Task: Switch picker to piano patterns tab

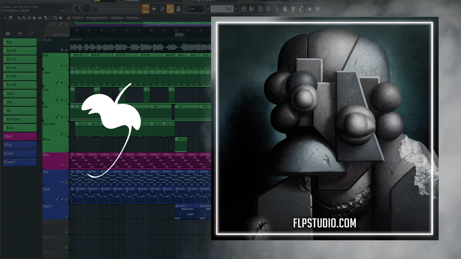Action: click(x=8, y=33)
